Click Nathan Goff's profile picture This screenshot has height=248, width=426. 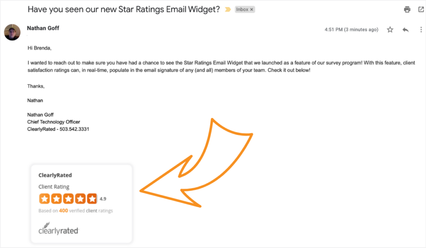pos(12,32)
